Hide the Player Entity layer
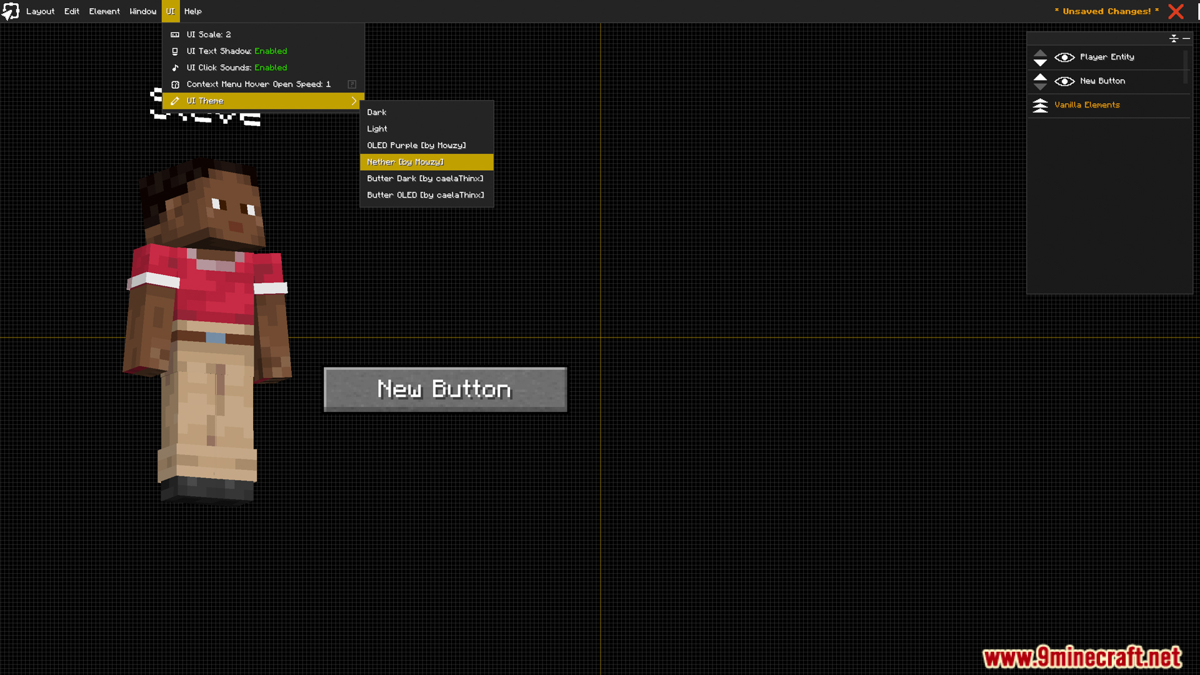Viewport: 1200px width, 675px height. pyautogui.click(x=1064, y=57)
